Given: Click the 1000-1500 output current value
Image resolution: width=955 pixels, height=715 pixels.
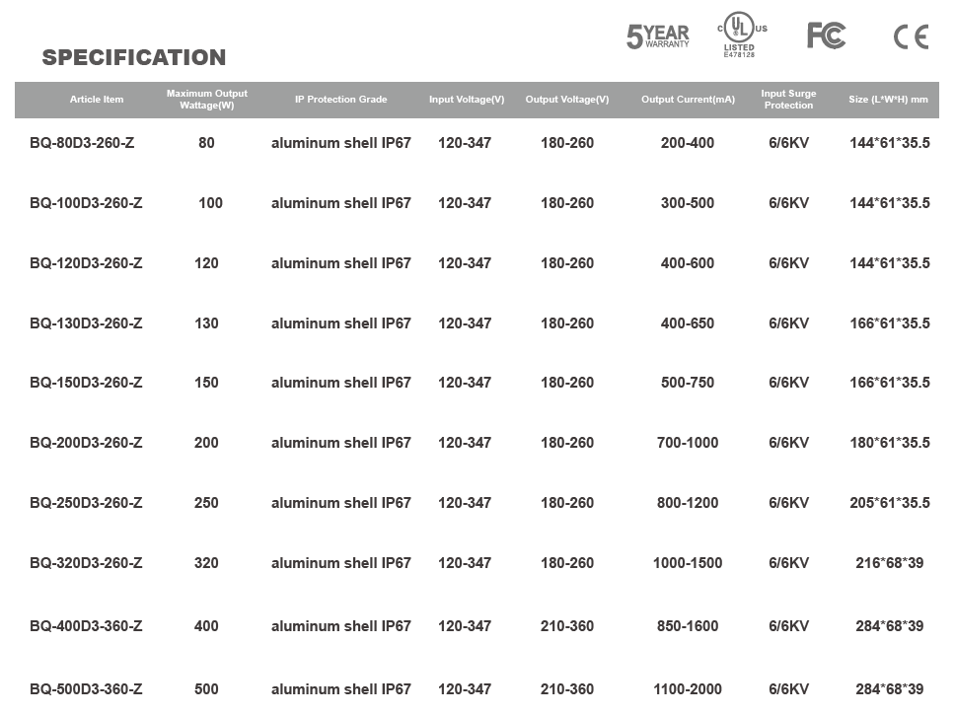Looking at the screenshot, I should [688, 563].
